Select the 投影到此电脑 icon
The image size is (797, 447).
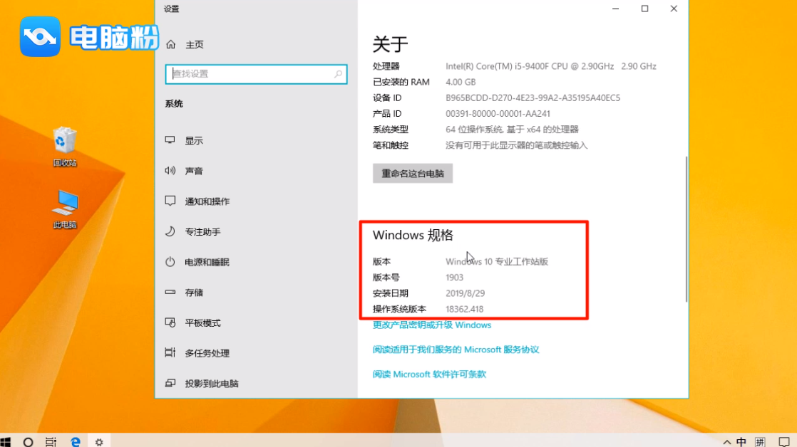pos(170,383)
